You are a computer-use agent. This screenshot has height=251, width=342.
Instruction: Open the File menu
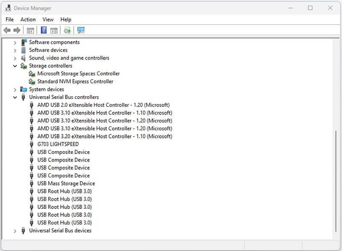pyautogui.click(x=9, y=19)
